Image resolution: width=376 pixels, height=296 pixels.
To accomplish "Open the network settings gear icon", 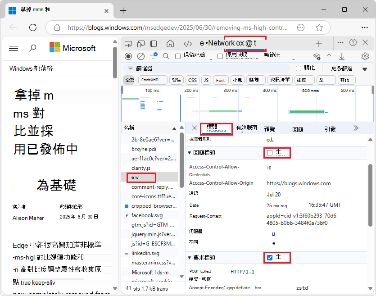I will point(366,56).
